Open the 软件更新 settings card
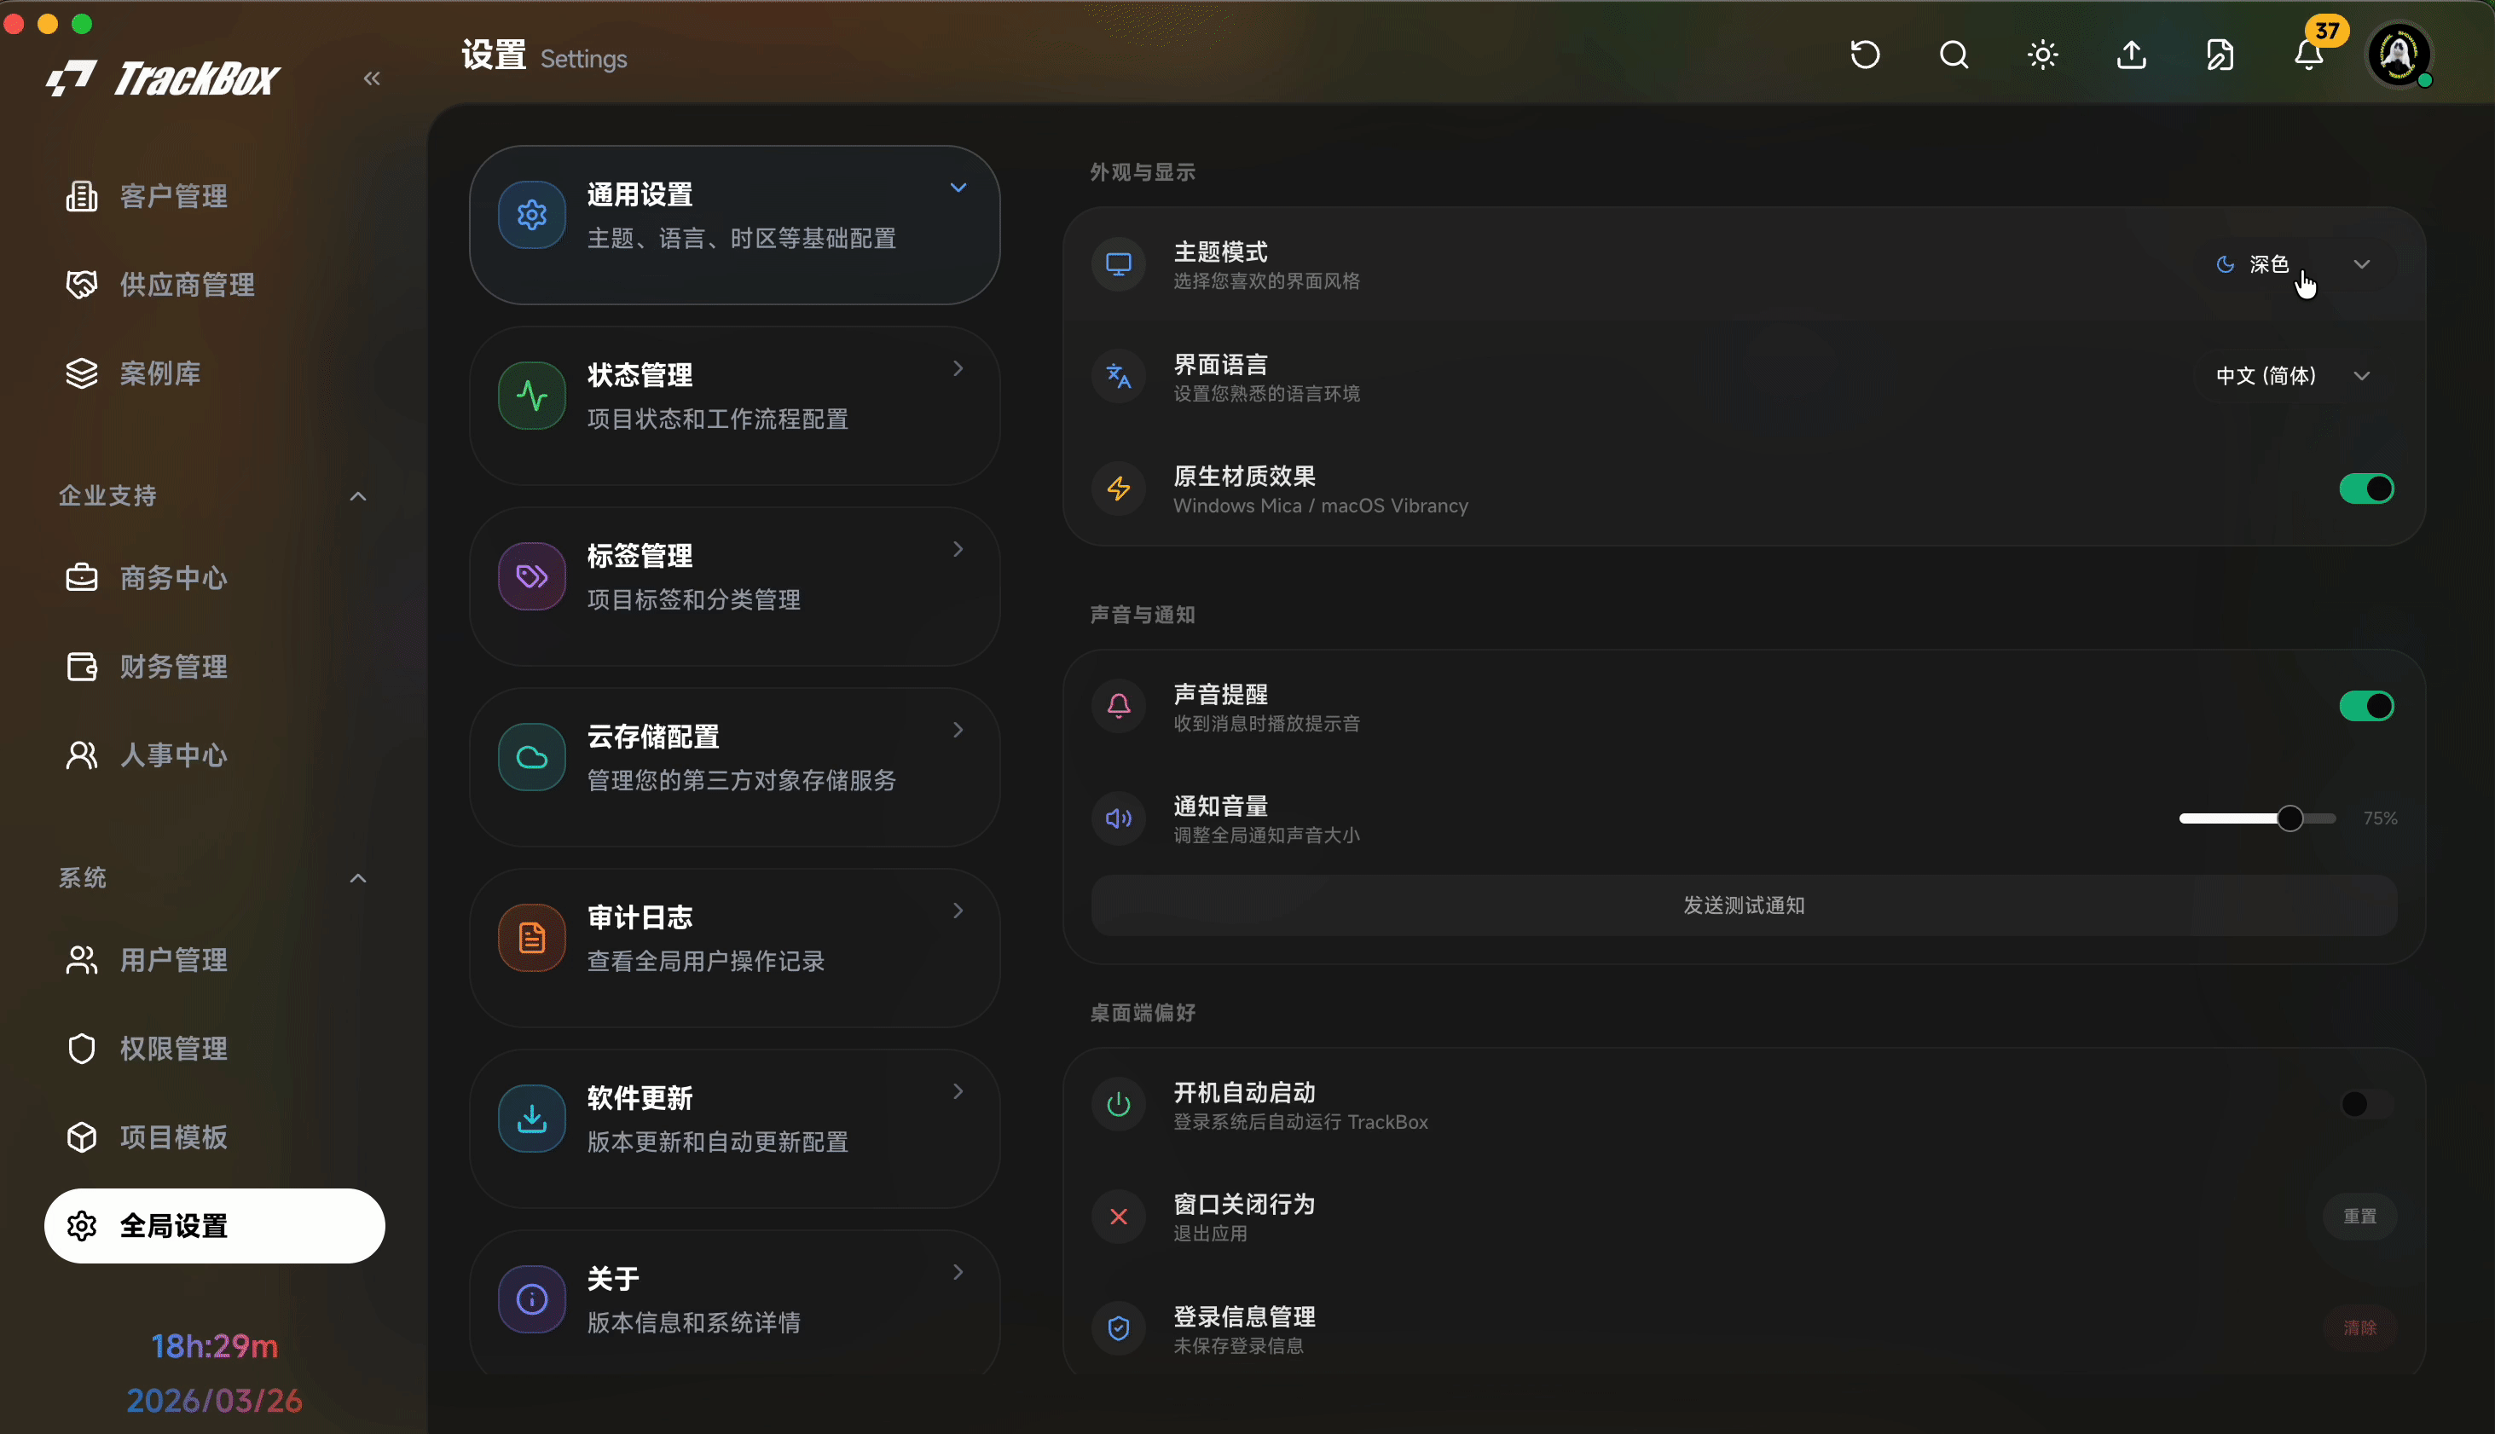Screen dimensions: 2495x1434 735,1128
